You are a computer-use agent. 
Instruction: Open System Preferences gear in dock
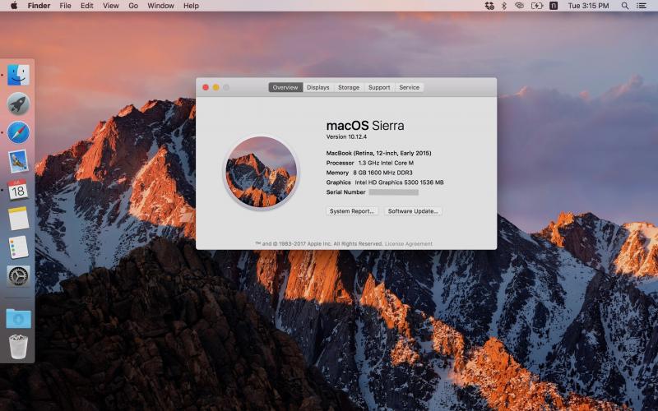(x=18, y=276)
